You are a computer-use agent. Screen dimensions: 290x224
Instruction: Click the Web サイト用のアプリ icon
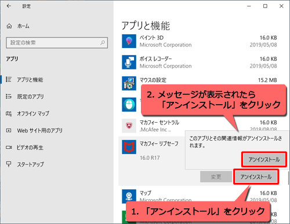(x=9, y=130)
